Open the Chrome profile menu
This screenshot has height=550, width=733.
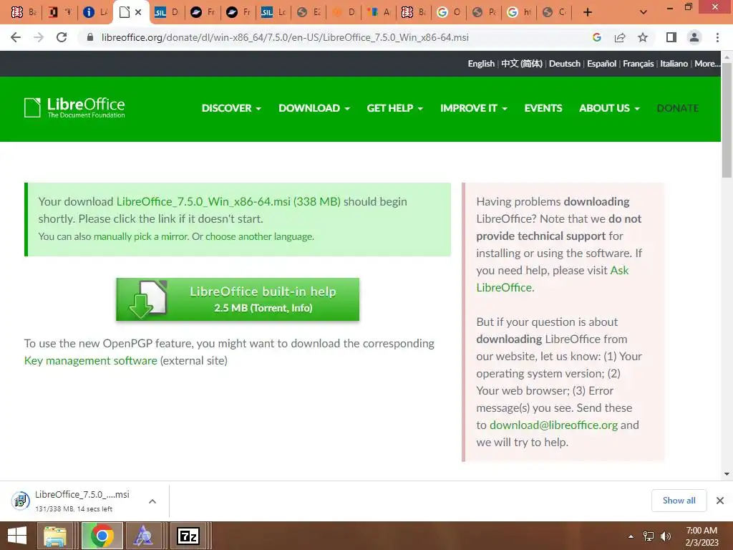[694, 37]
